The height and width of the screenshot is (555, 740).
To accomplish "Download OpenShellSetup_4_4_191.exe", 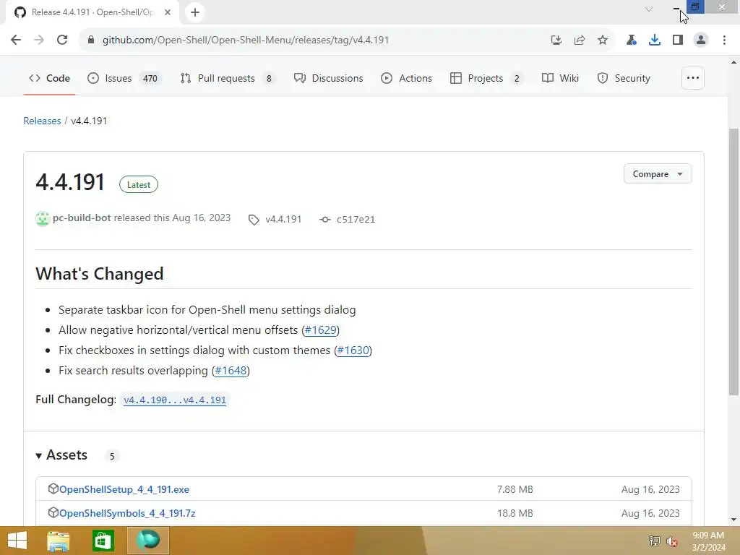I will (124, 489).
